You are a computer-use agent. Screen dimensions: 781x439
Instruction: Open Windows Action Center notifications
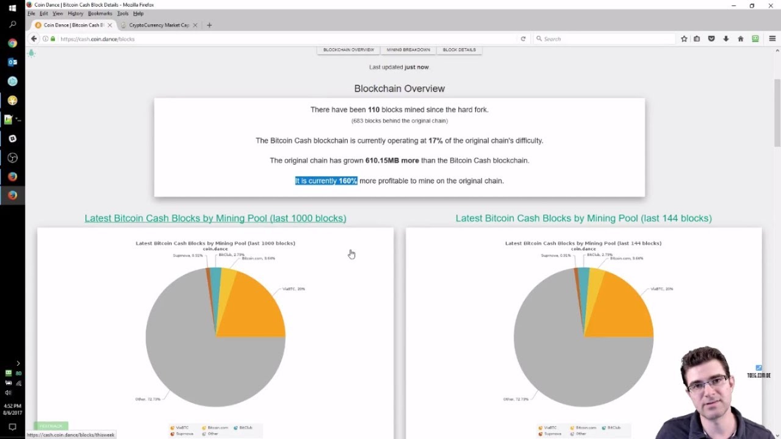click(x=12, y=427)
